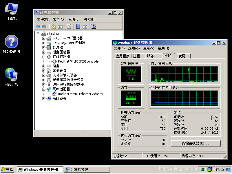The height and width of the screenshot is (174, 232).
Task: Click the 内存 241 MB meter
Action: click(131, 98)
